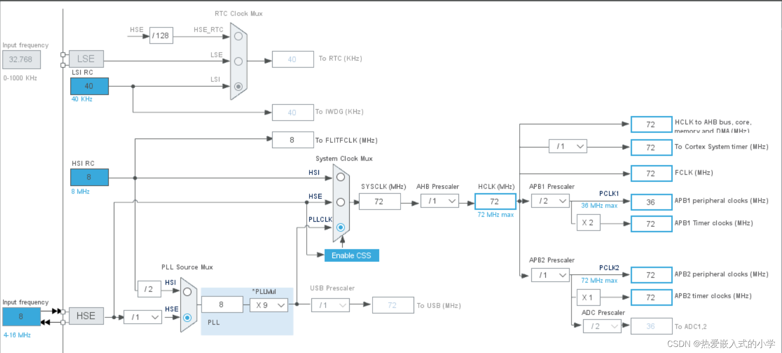Click the '72 MHz max' PCLK2 note
Image resolution: width=782 pixels, height=353 pixels.
(x=599, y=281)
